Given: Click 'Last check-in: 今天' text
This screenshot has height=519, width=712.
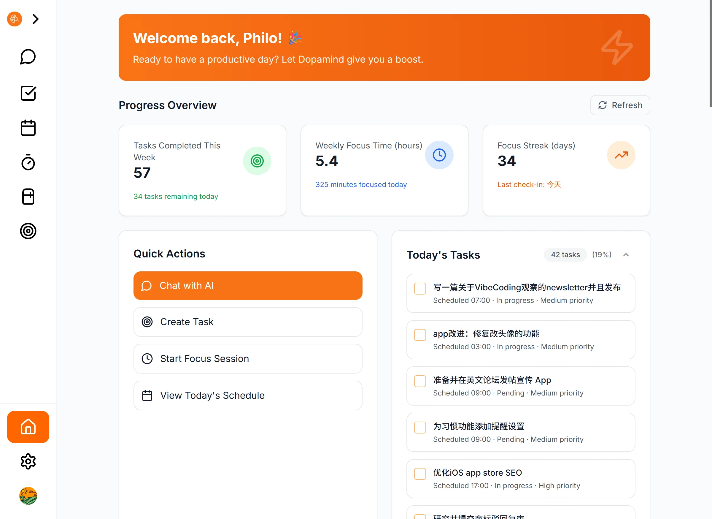Looking at the screenshot, I should pyautogui.click(x=529, y=184).
